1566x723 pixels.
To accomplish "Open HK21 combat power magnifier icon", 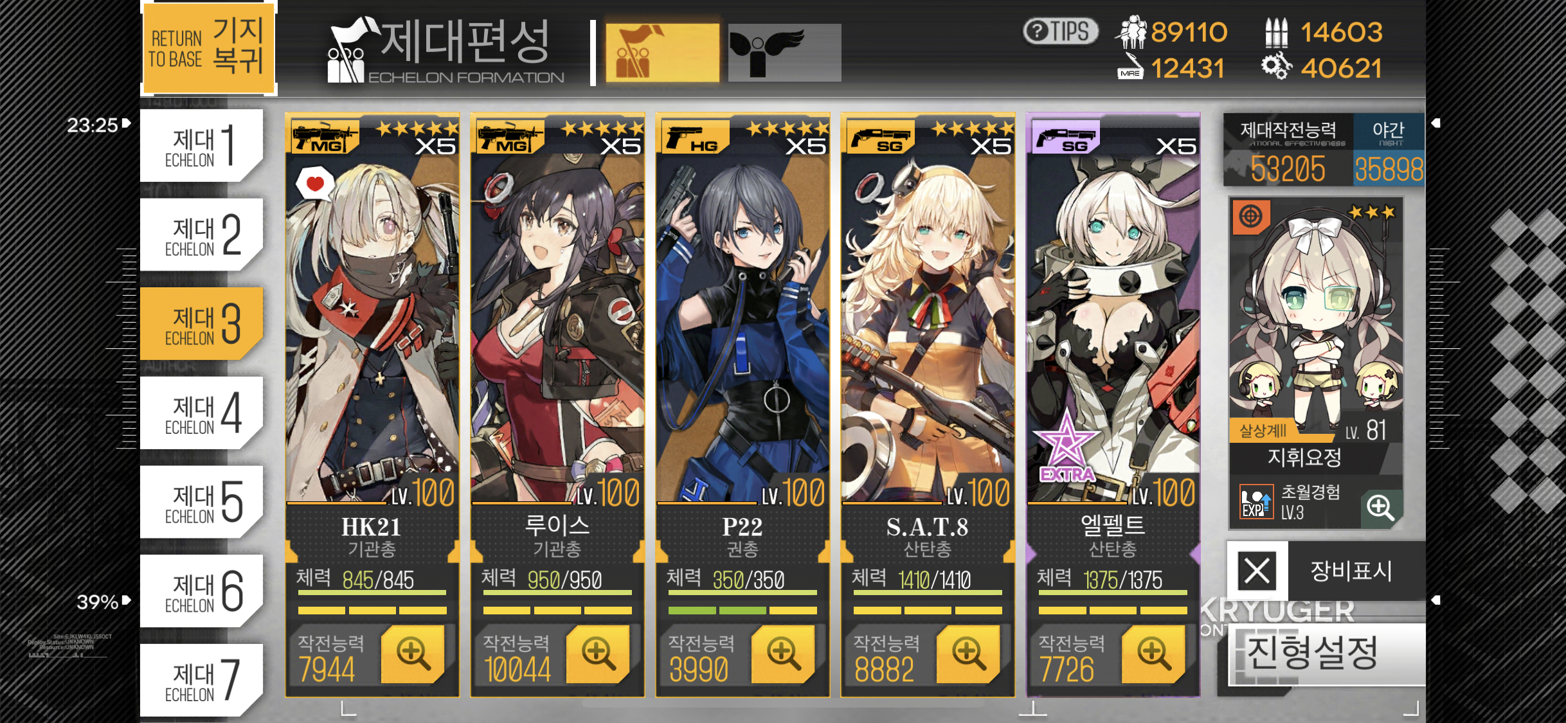I will tap(413, 654).
